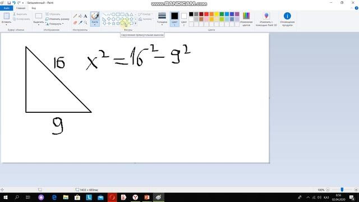359x202 pixels.
Task: Pick the rounded rectangular callout shape
Action: click(122, 23)
